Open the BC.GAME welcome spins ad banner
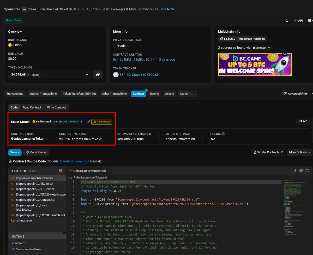 coord(255,65)
